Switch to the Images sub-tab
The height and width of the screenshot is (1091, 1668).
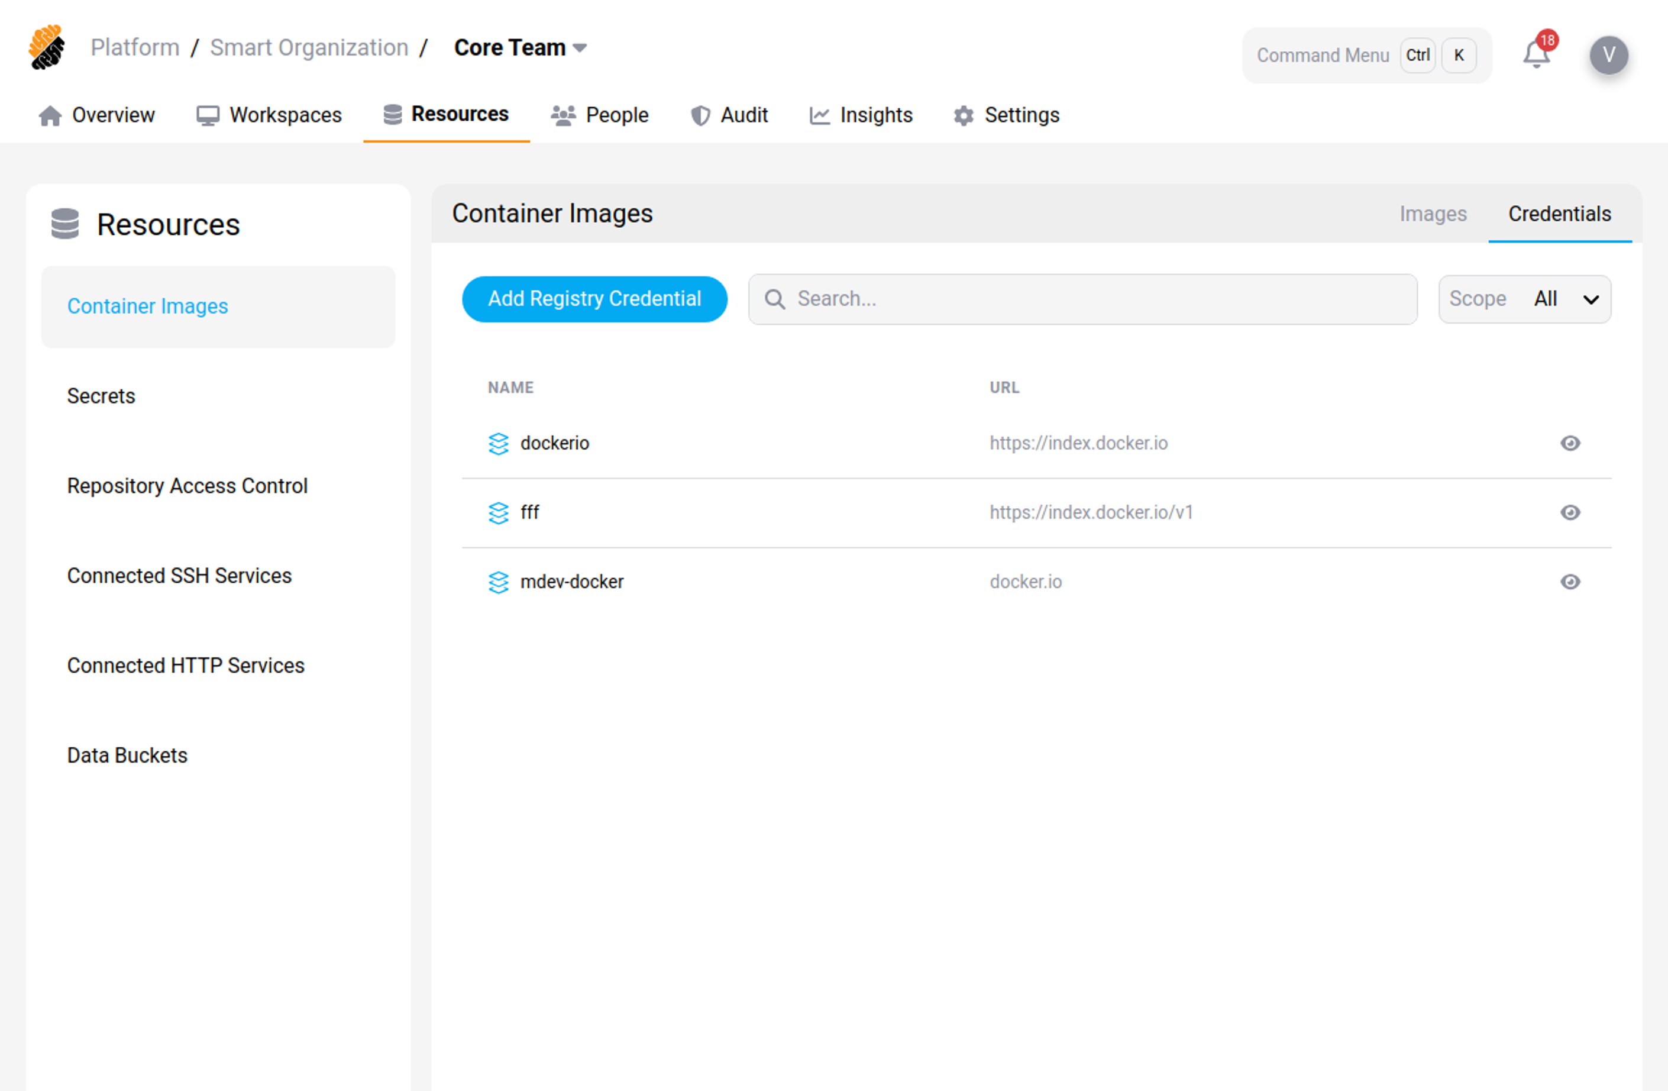point(1433,214)
